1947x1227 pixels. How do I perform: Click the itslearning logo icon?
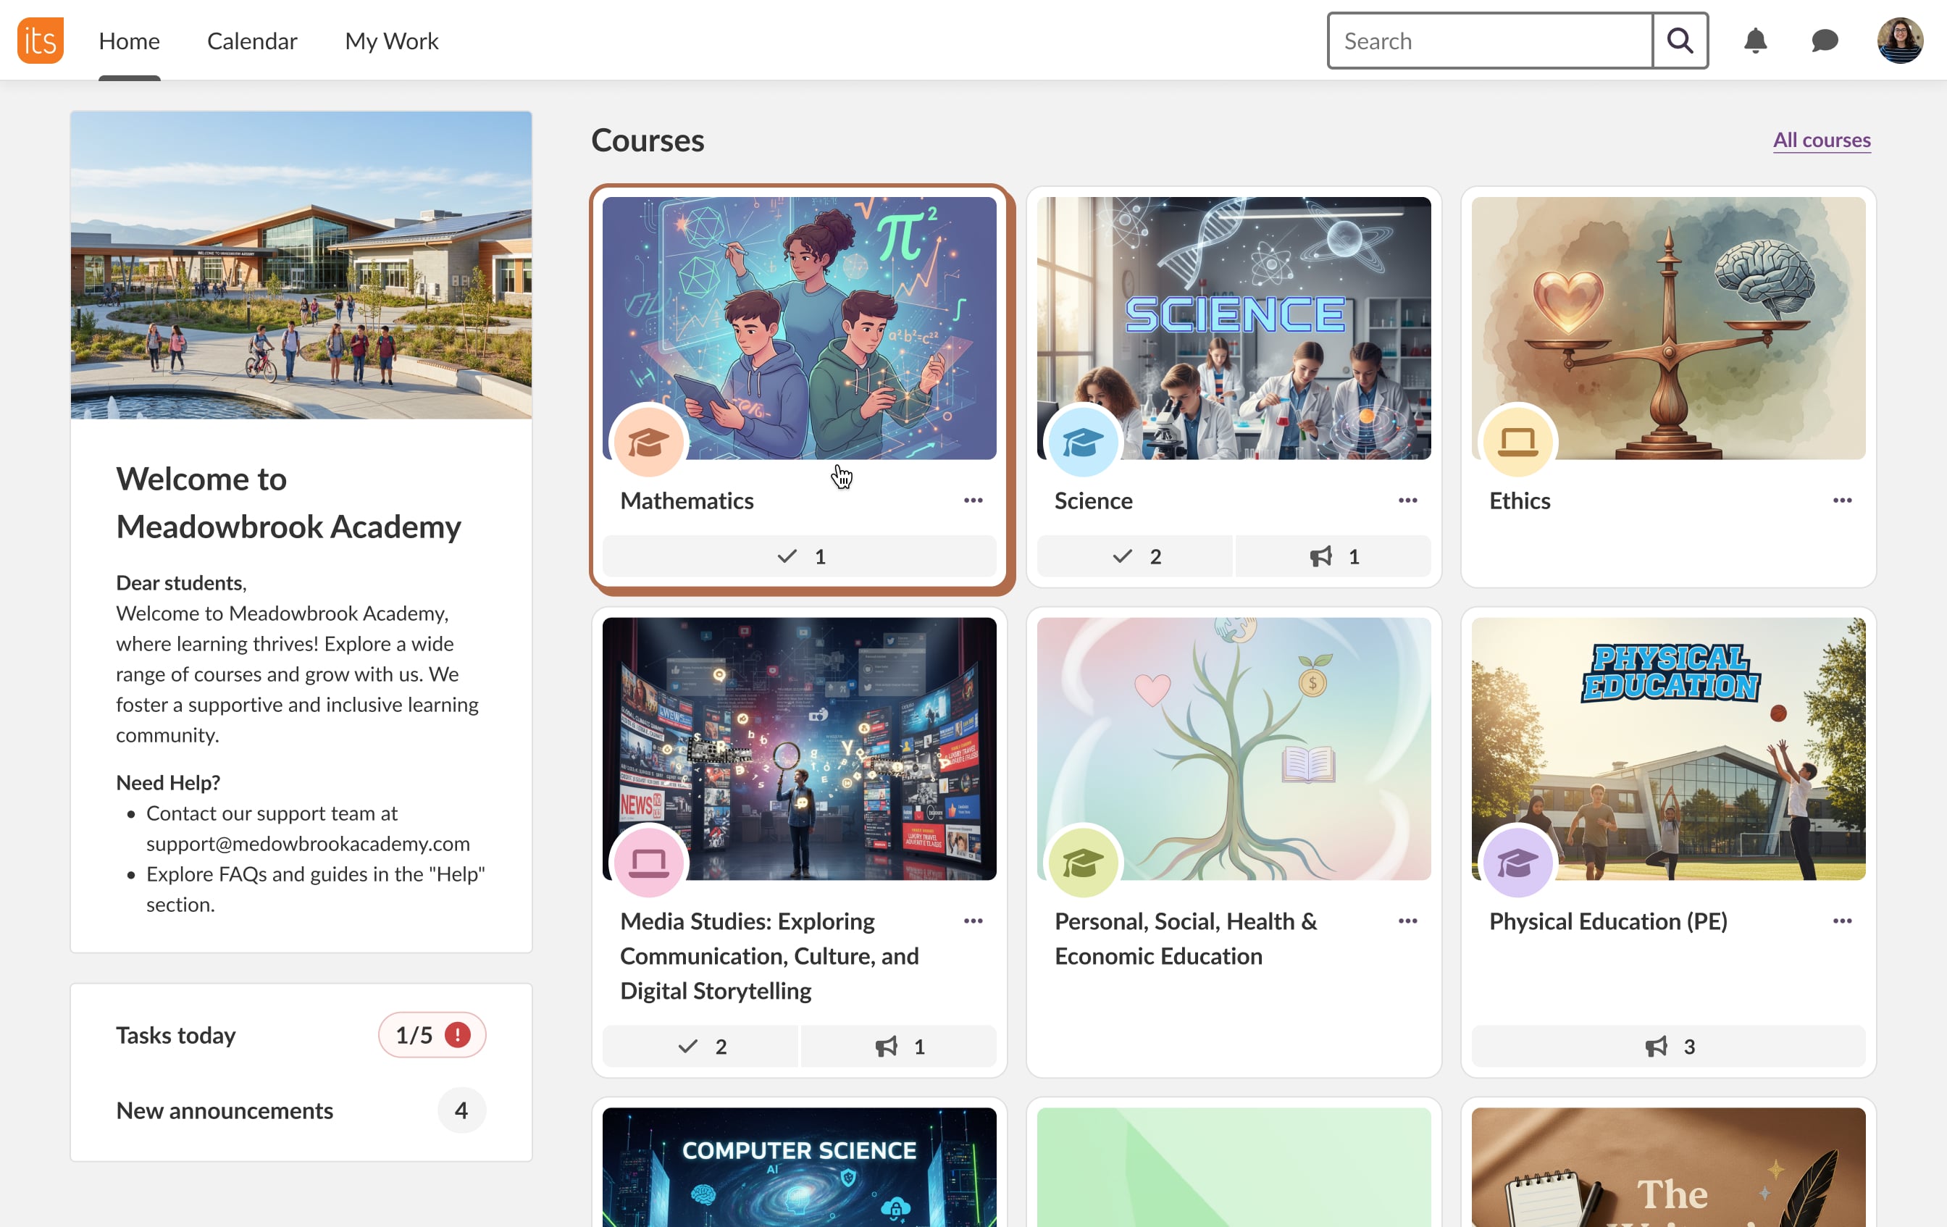point(40,41)
